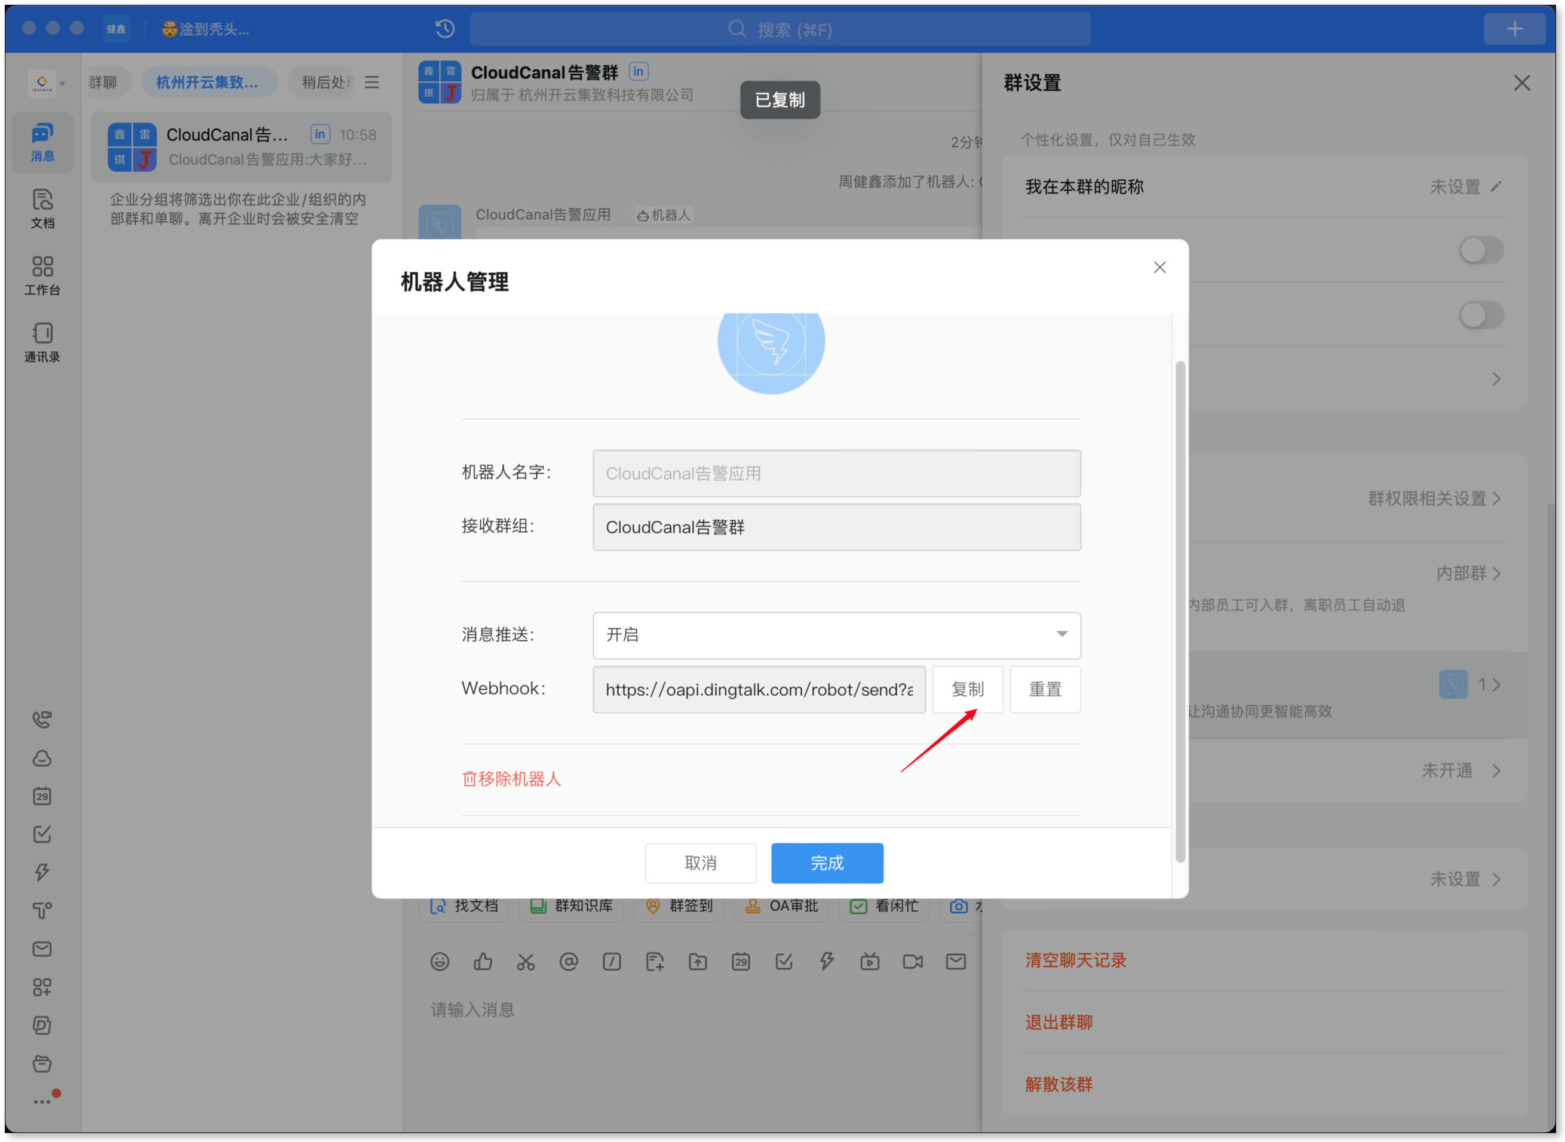The image size is (1565, 1142).
Task: Open the Documents (文档) sidebar icon
Action: (42, 207)
